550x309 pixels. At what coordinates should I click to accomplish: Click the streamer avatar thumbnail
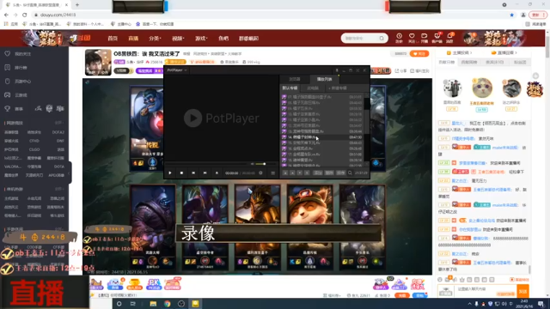point(98,63)
